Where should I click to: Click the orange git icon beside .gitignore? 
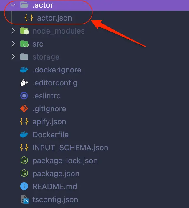point(24,109)
